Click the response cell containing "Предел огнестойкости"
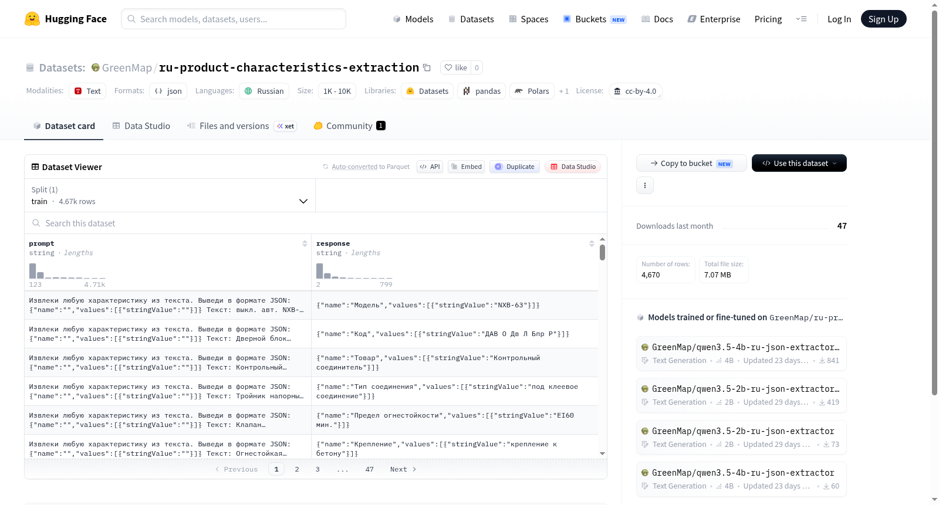 tap(455, 420)
